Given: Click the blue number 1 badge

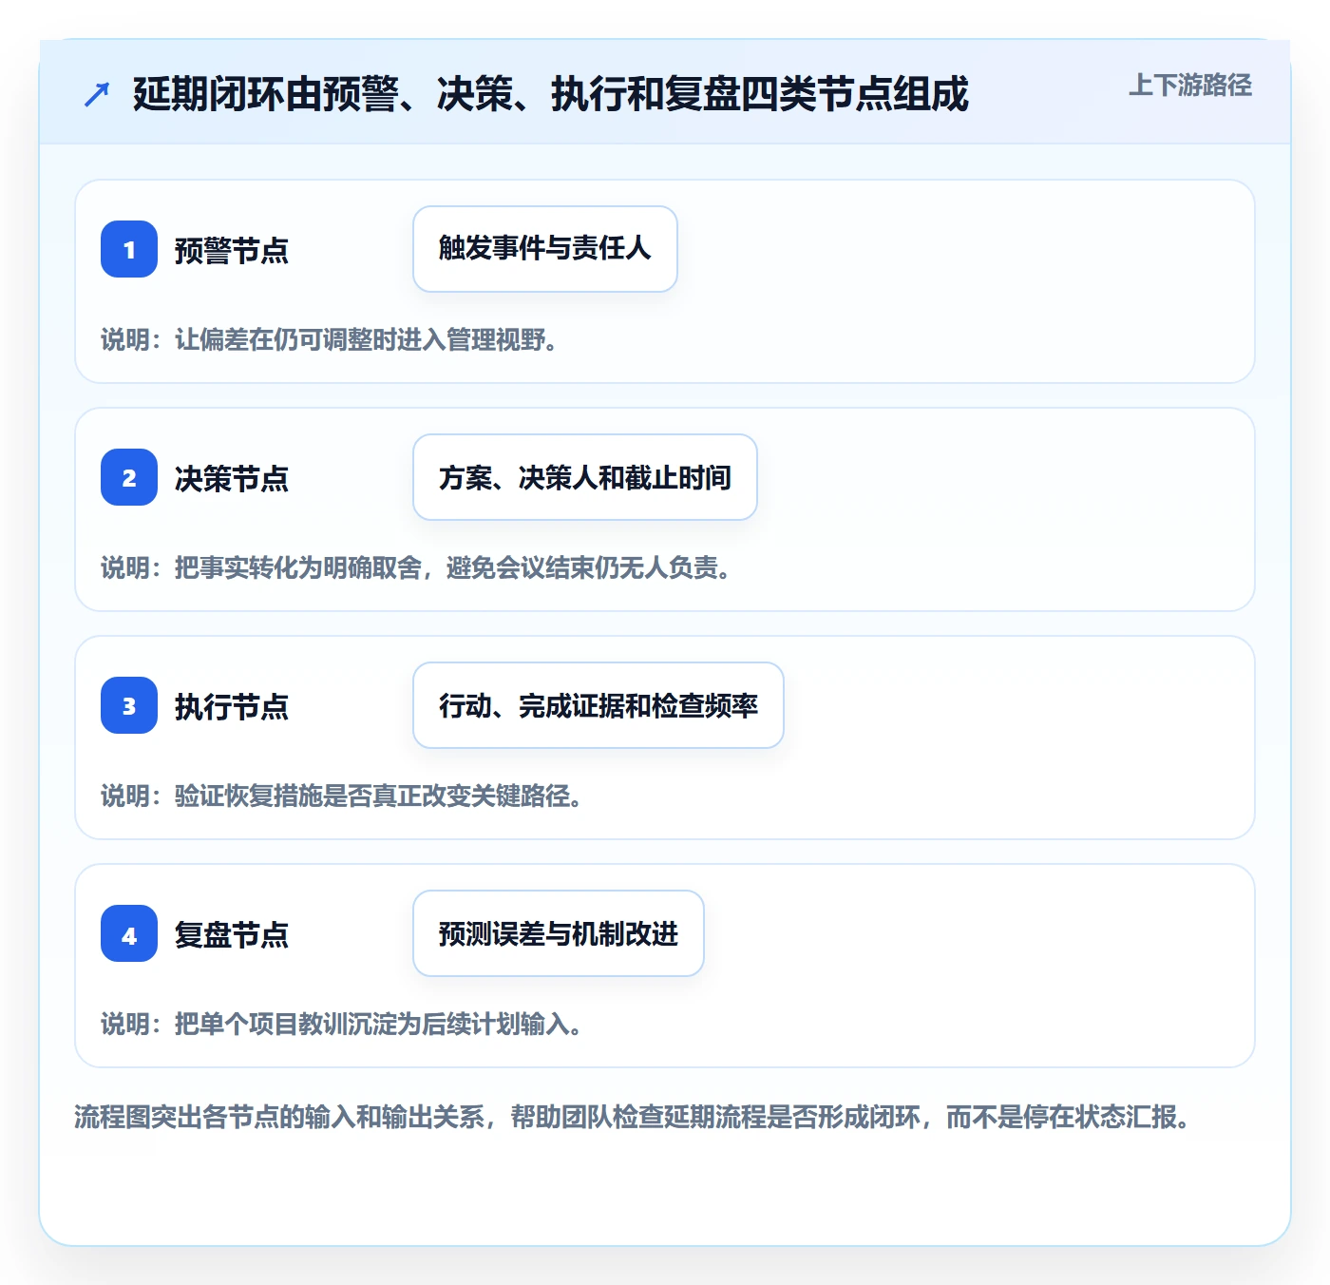Looking at the screenshot, I should 129,249.
